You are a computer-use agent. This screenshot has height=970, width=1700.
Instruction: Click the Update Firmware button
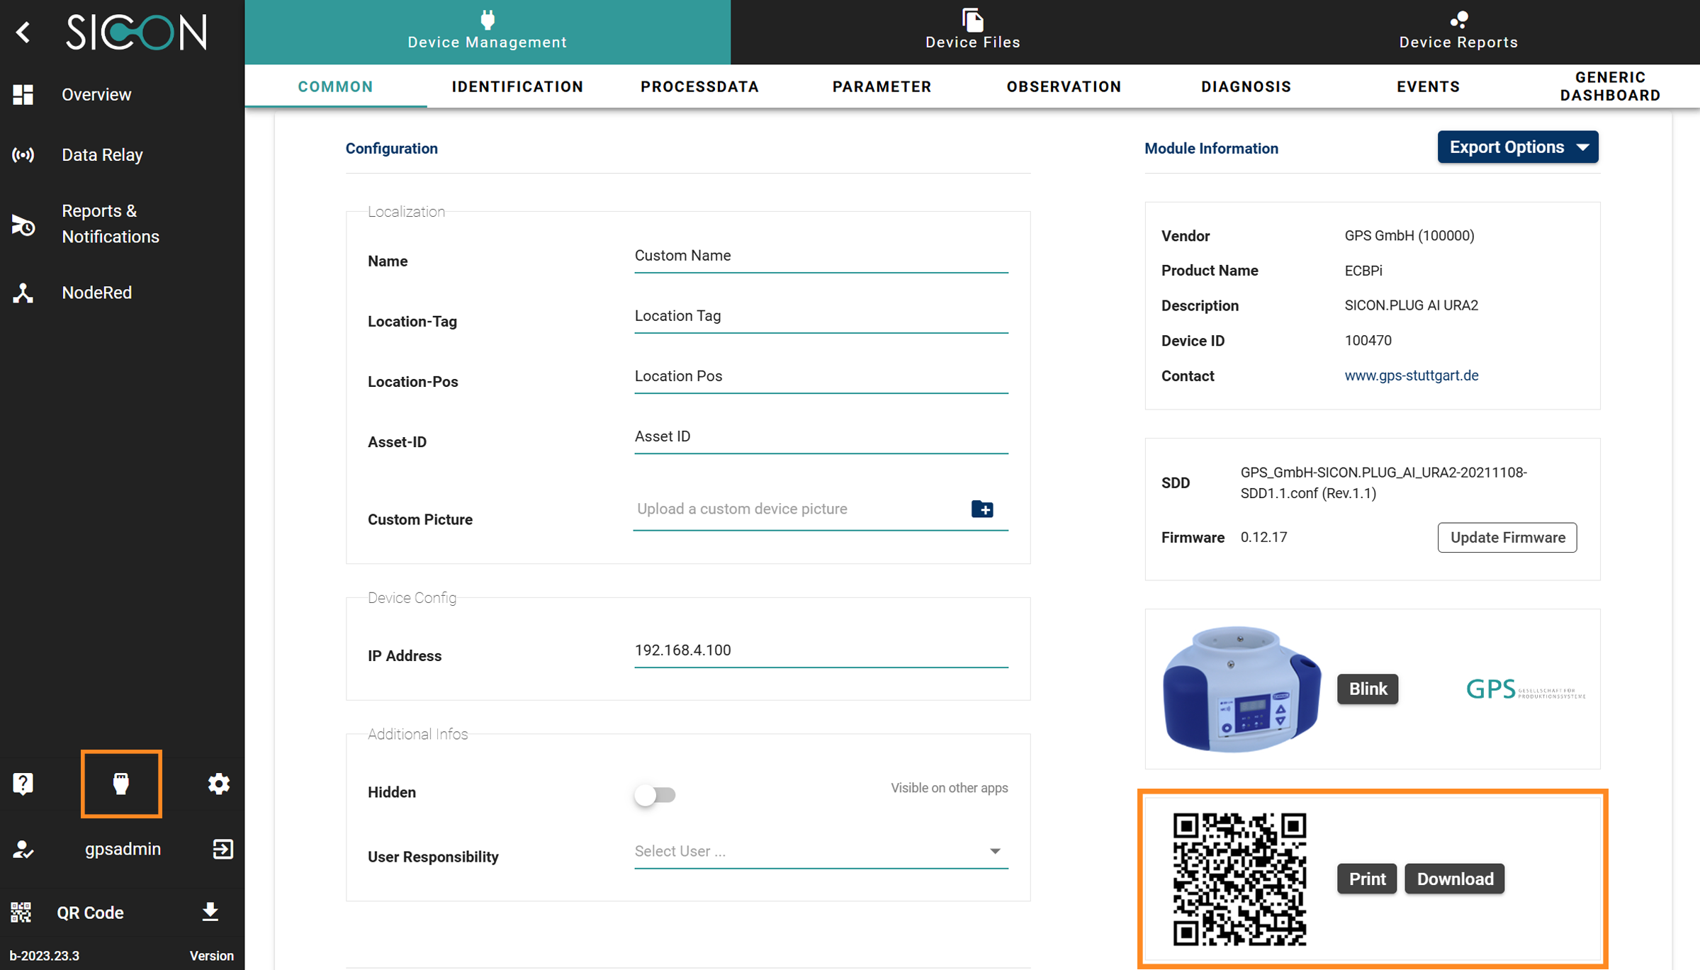(1507, 537)
